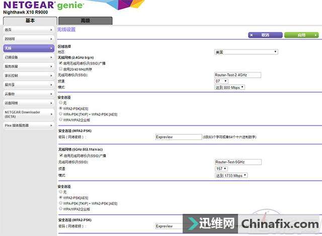Select the 无 security option for 5GHz

(x=61, y=192)
